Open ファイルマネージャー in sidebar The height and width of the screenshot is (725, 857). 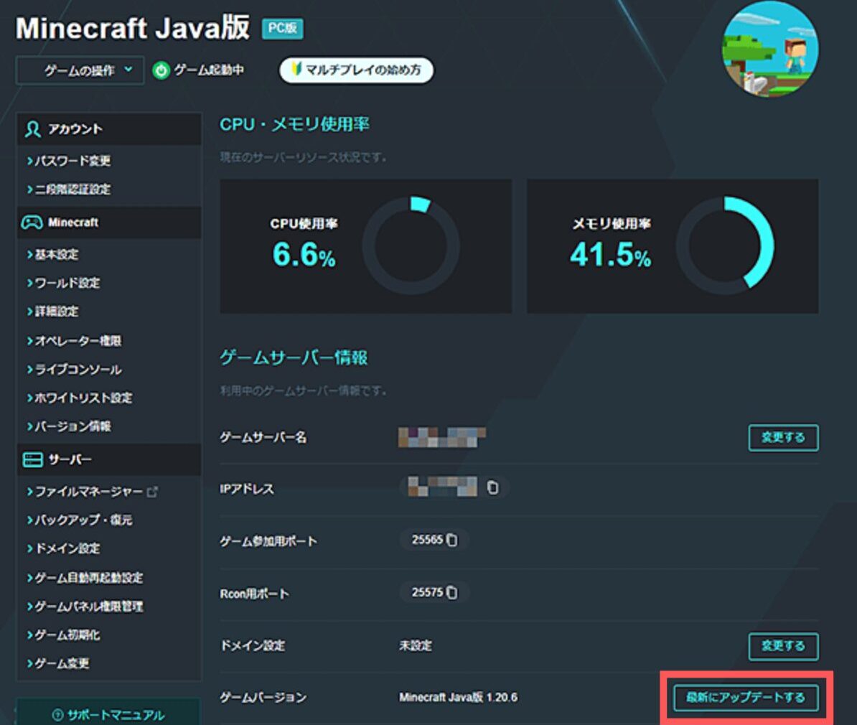point(88,492)
